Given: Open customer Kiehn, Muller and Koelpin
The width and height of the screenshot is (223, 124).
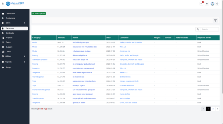Looking at the screenshot, I should pyautogui.click(x=129, y=55).
